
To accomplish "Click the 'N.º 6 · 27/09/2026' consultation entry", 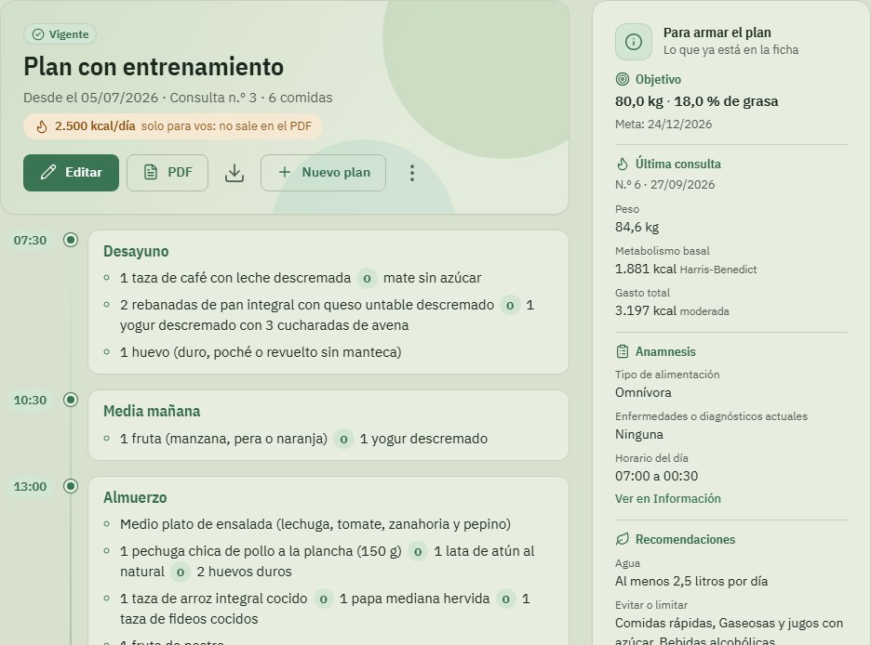I will 665,185.
